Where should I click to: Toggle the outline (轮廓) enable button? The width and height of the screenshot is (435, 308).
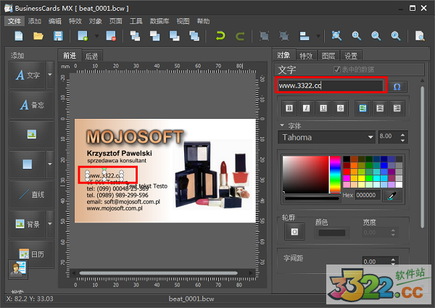(x=294, y=231)
